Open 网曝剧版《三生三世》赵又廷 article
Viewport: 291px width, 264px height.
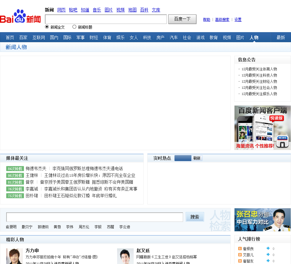click(x=166, y=257)
